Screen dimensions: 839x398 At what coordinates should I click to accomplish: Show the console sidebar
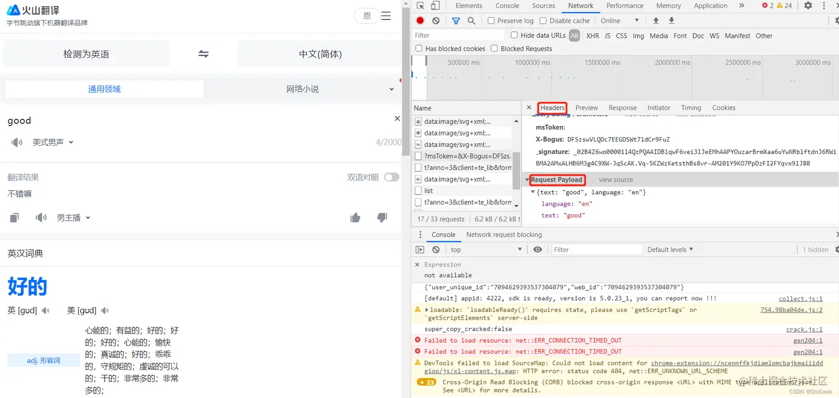tap(420, 250)
